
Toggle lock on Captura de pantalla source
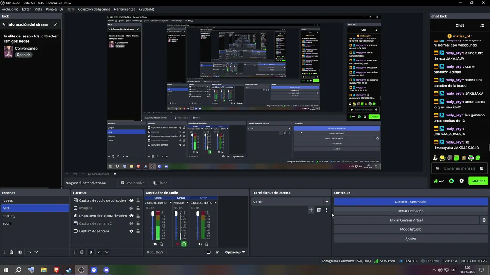[x=138, y=231]
